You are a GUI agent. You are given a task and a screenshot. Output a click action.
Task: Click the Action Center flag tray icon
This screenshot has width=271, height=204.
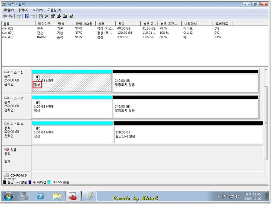click(224, 196)
